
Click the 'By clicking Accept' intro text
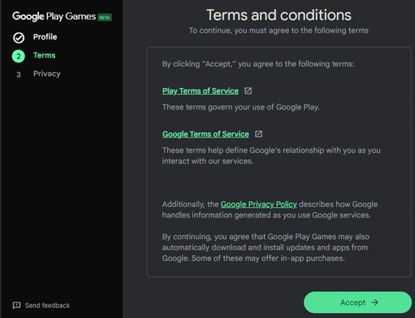[x=258, y=64]
